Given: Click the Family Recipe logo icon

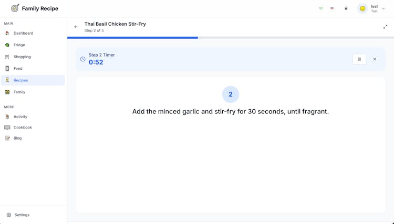Looking at the screenshot, I should click(15, 8).
